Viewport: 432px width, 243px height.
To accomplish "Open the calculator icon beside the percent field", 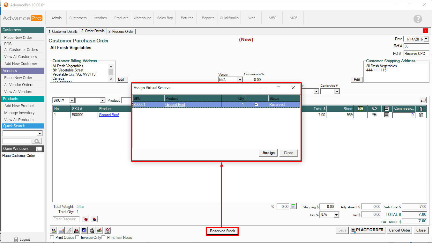I will click(294, 206).
